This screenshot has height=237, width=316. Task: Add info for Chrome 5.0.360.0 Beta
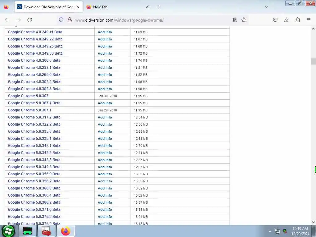tap(105, 188)
